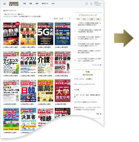Open the 介護 全比較 cover
The image size is (139, 142).
pos(45,62)
